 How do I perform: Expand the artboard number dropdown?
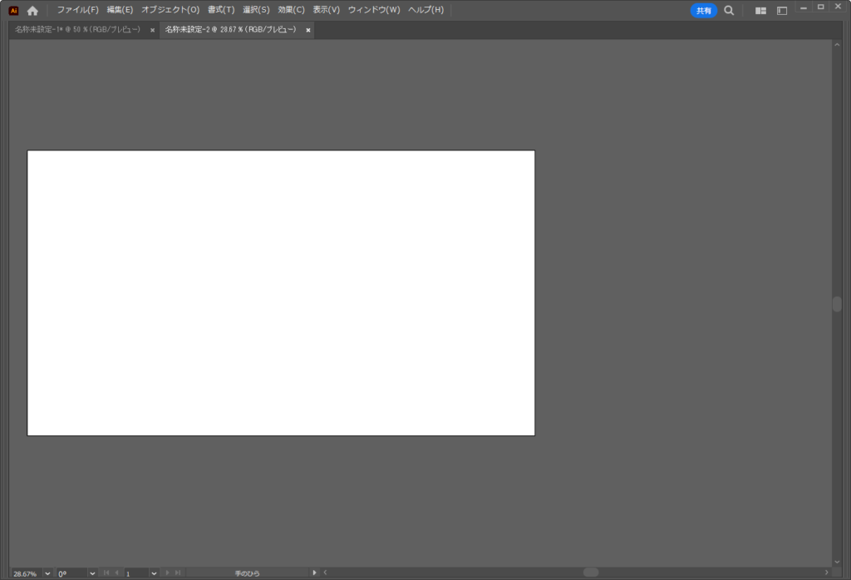tap(154, 573)
